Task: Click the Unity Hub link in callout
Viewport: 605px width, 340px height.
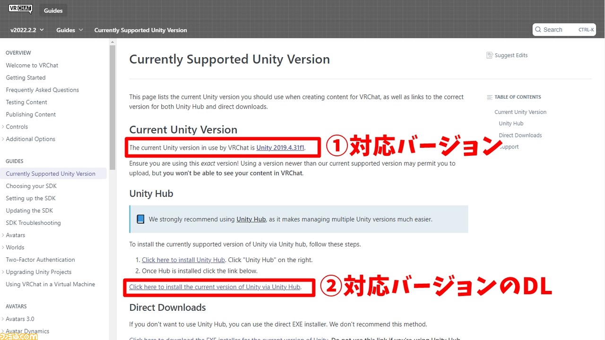Action: tap(251, 219)
